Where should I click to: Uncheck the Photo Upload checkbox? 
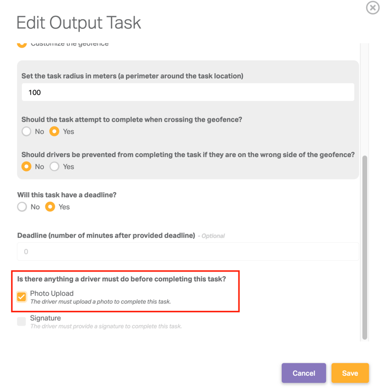click(x=22, y=297)
